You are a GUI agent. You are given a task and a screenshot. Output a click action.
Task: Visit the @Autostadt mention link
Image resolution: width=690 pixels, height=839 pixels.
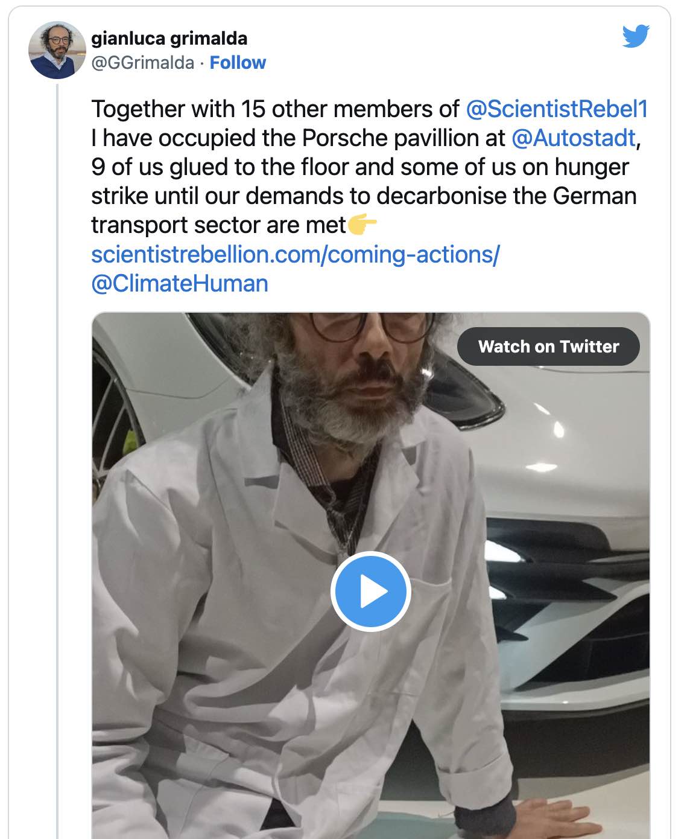[573, 138]
